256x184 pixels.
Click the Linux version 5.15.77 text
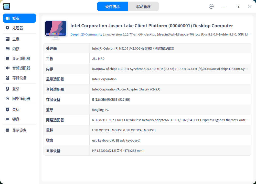(177, 34)
